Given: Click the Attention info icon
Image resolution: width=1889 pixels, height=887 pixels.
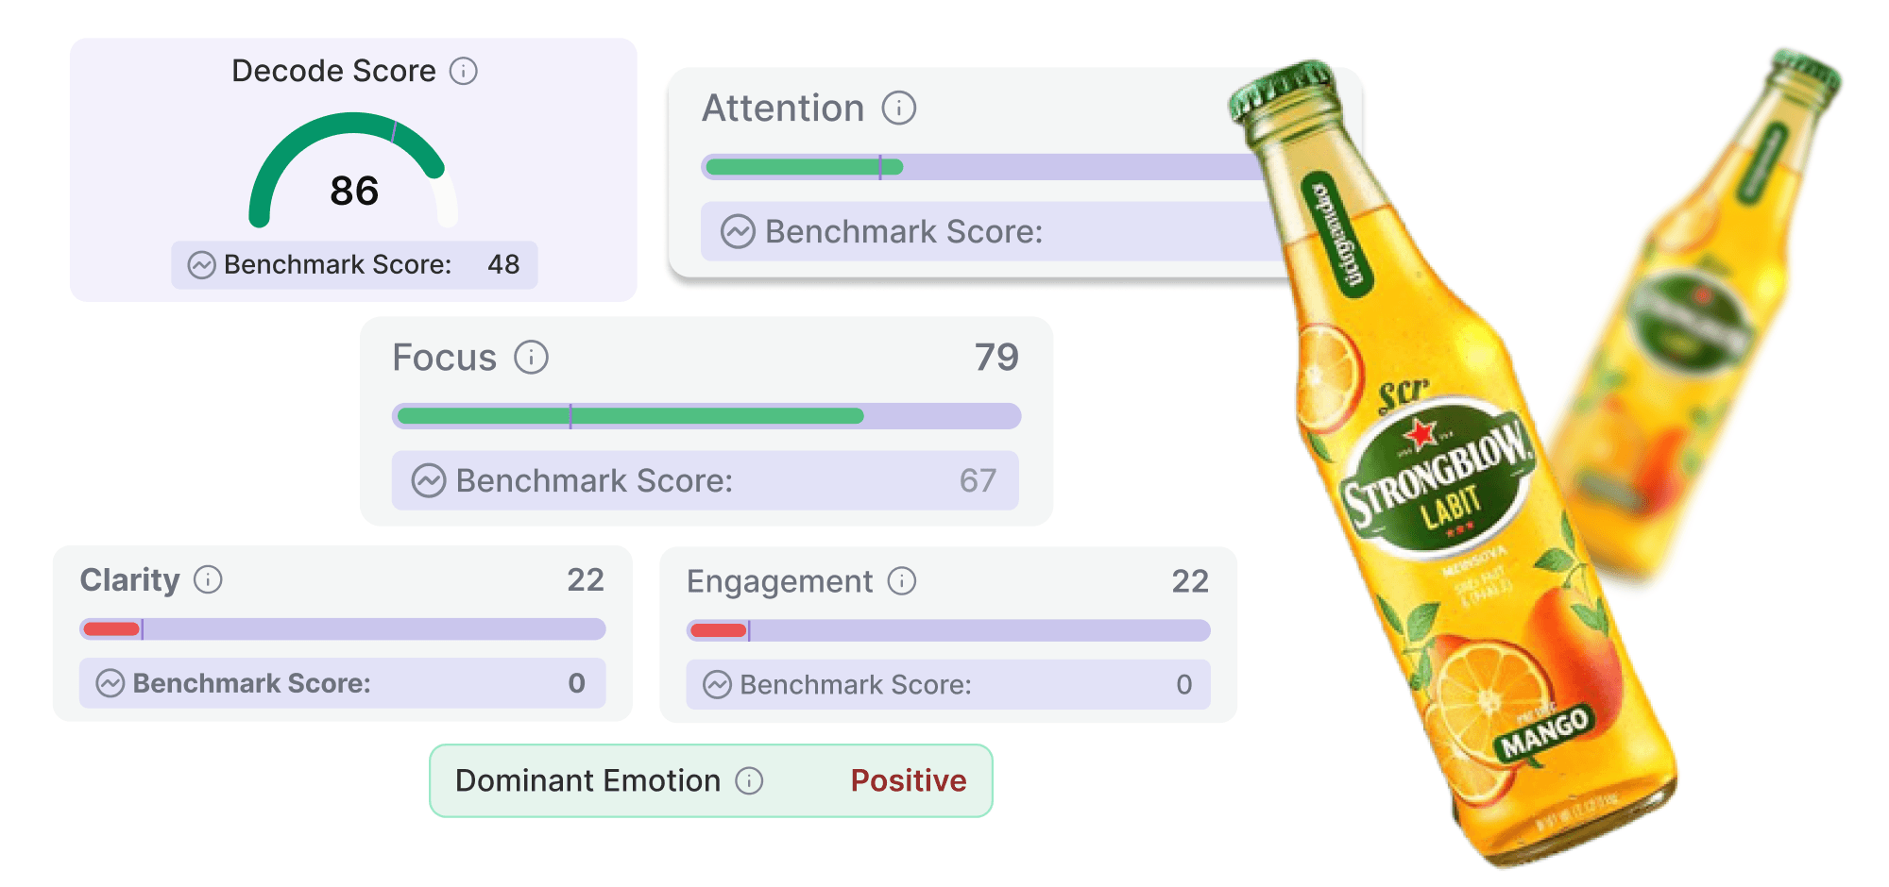Looking at the screenshot, I should tap(898, 108).
